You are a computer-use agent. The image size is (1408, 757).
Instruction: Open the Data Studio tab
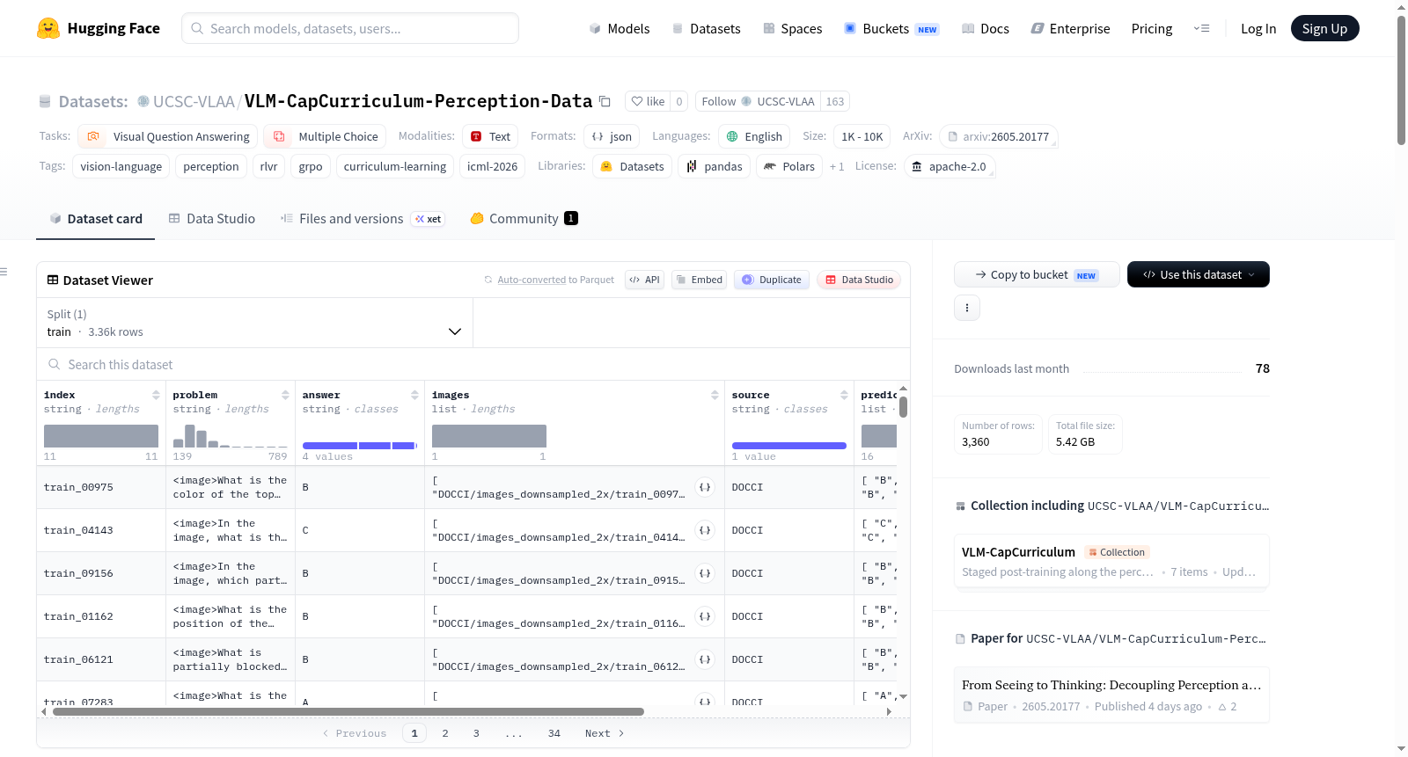coord(212,219)
